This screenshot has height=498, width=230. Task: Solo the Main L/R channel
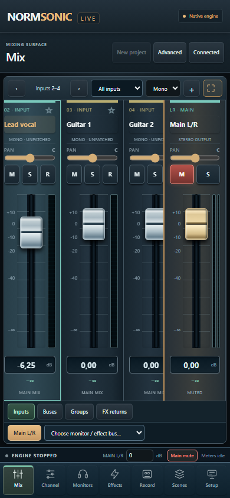tap(208, 175)
